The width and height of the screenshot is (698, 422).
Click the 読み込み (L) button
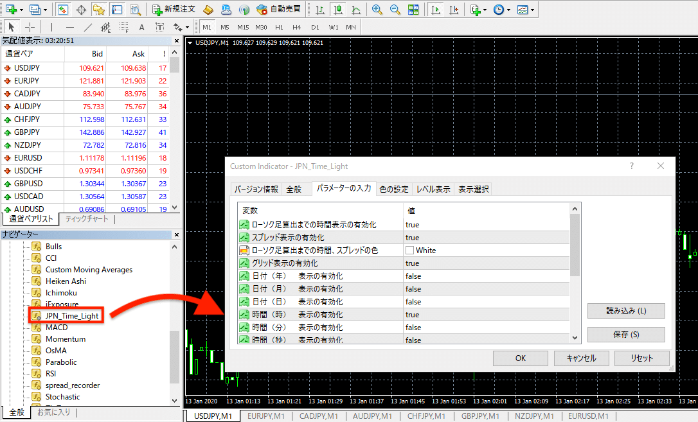pyautogui.click(x=626, y=311)
